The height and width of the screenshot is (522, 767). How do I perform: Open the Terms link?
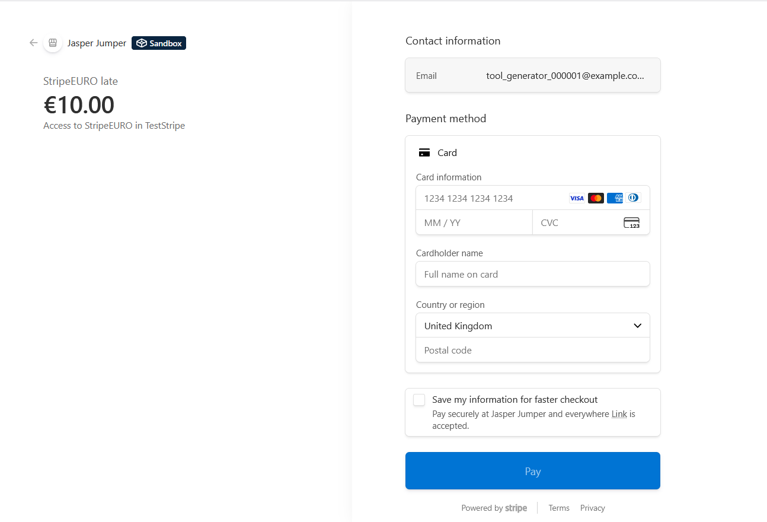click(x=558, y=508)
